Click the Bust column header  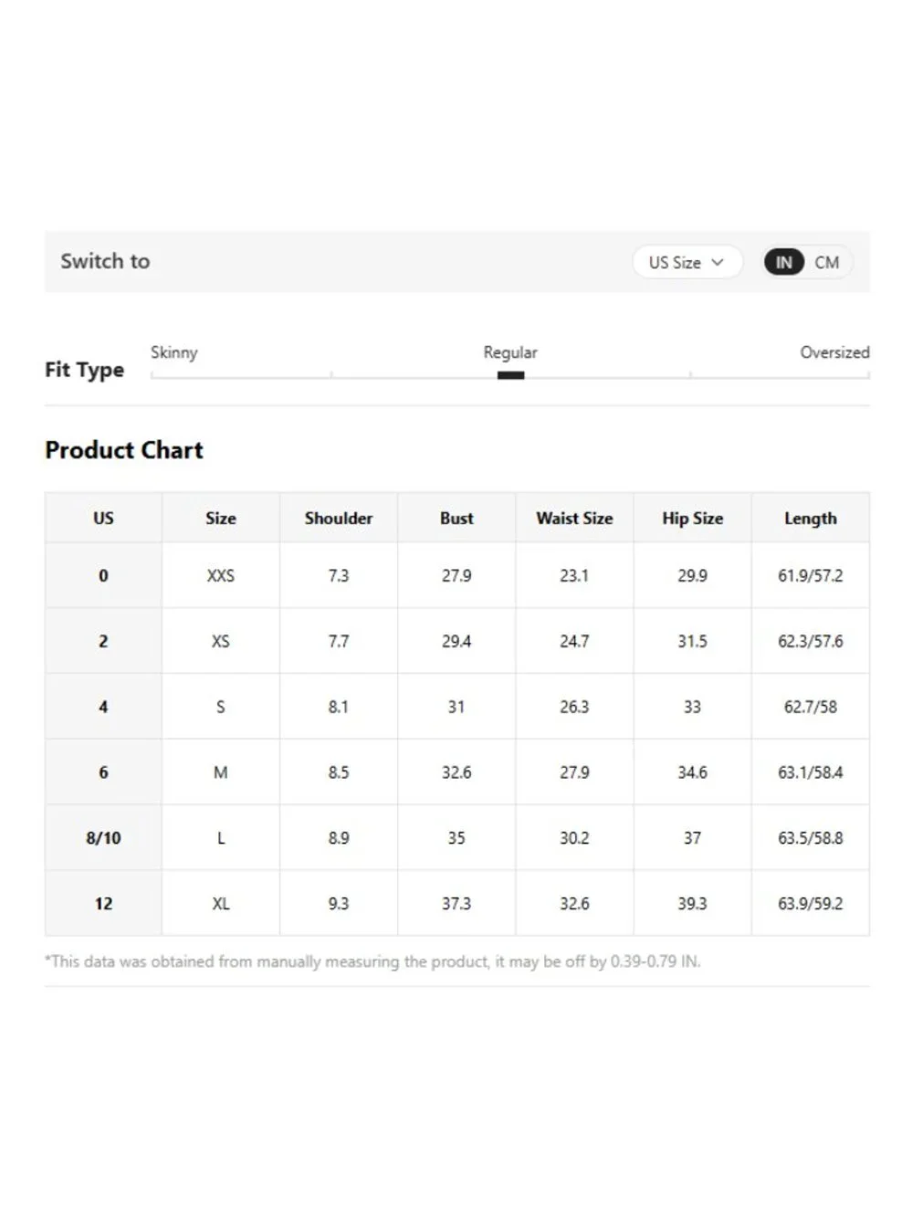[x=456, y=518]
